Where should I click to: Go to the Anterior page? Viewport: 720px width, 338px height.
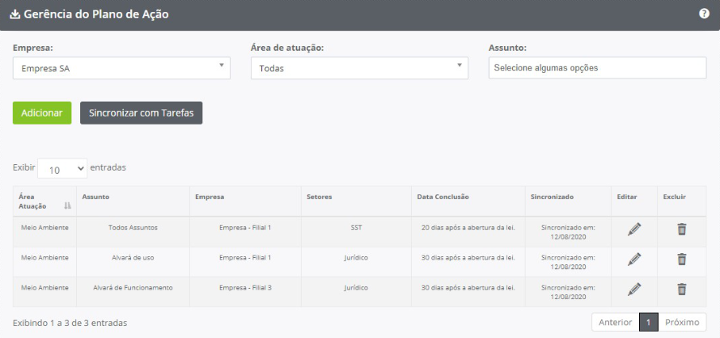click(615, 322)
